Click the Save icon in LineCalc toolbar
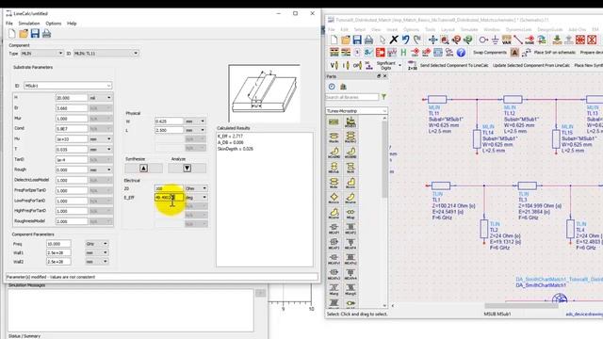This screenshot has height=339, width=603. tap(35, 34)
